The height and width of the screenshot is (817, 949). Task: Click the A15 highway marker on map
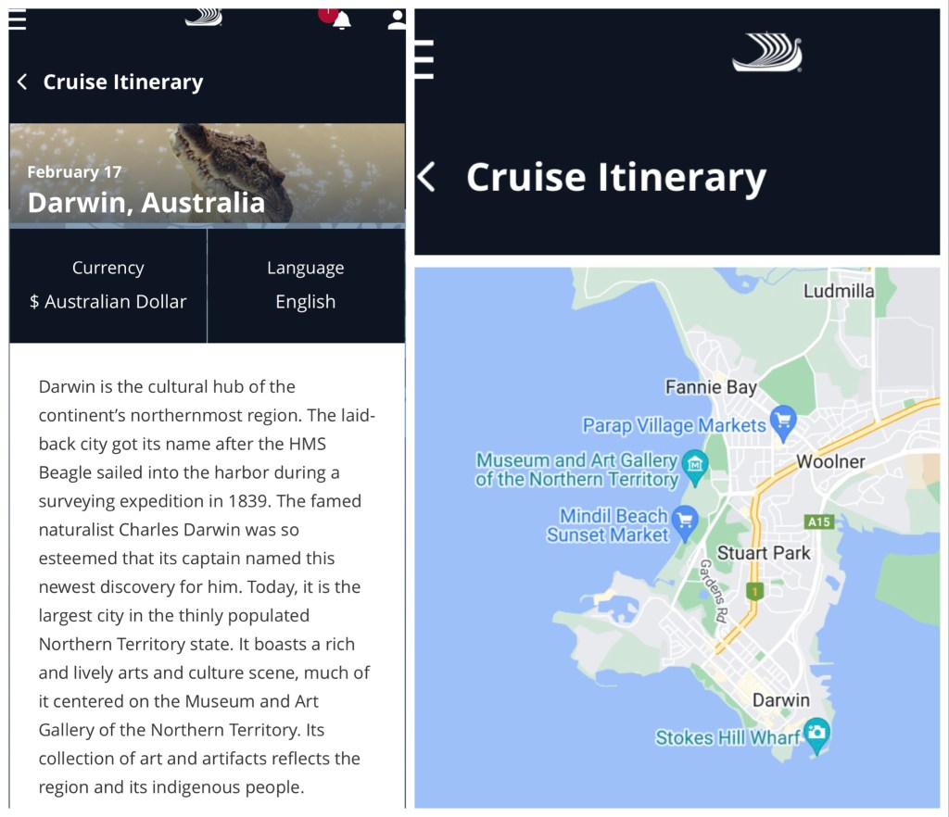coord(818,522)
